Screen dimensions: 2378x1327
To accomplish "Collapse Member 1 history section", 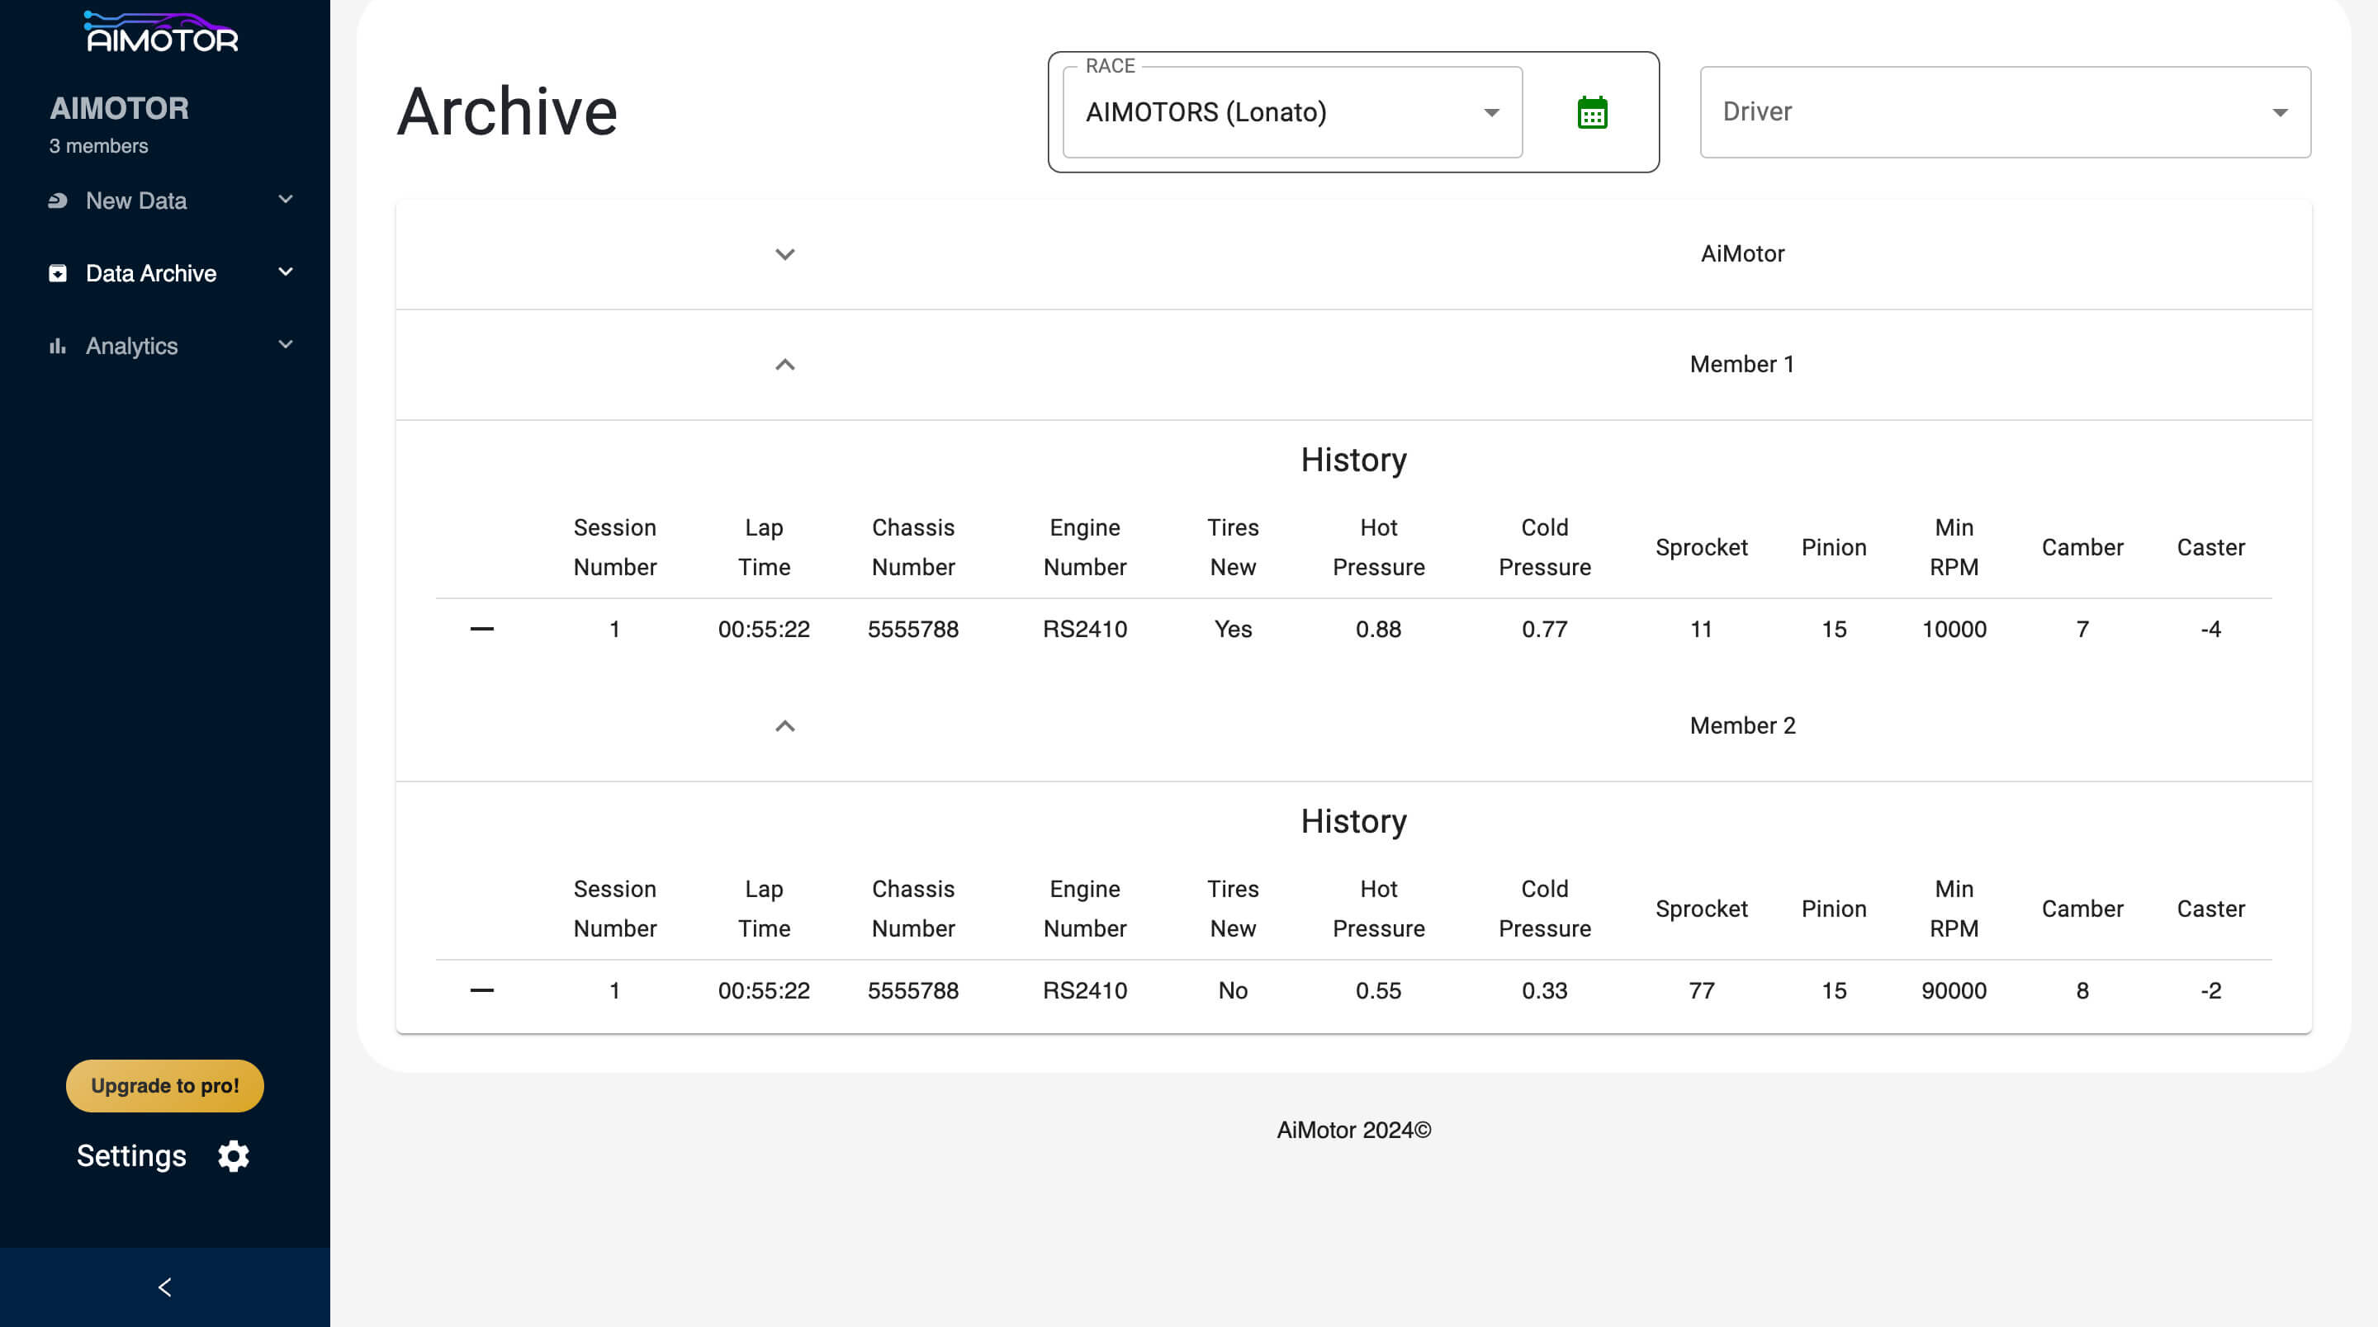I will [x=784, y=365].
